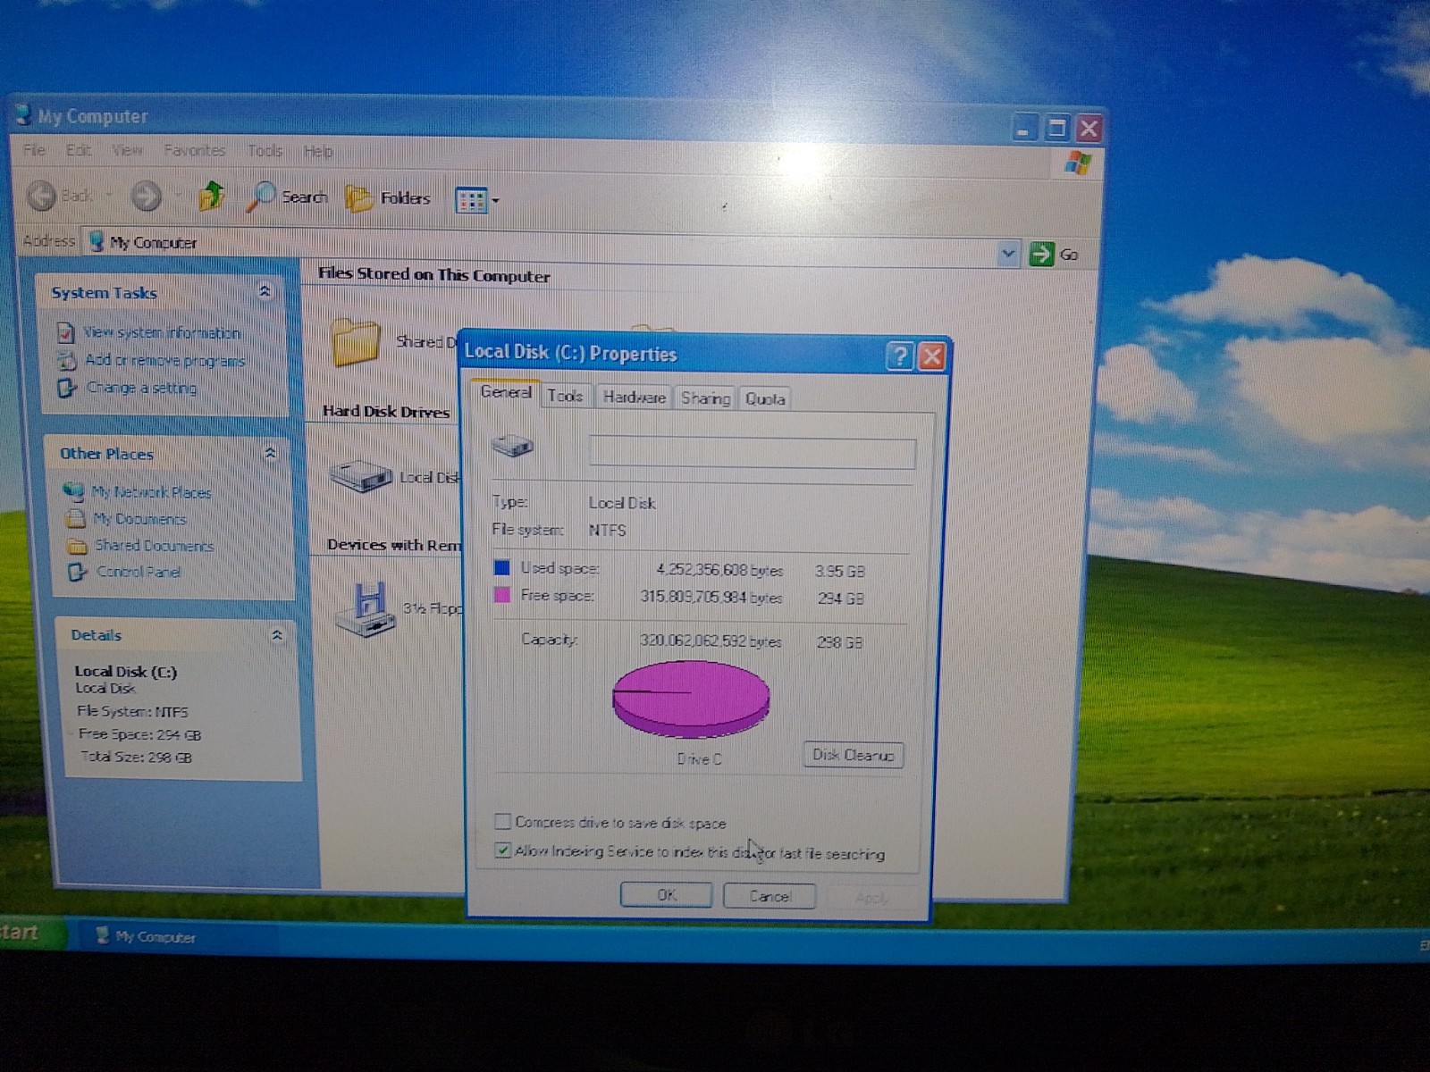The height and width of the screenshot is (1072, 1430).
Task: Collapse the Other Places panel
Action: pyautogui.click(x=271, y=453)
